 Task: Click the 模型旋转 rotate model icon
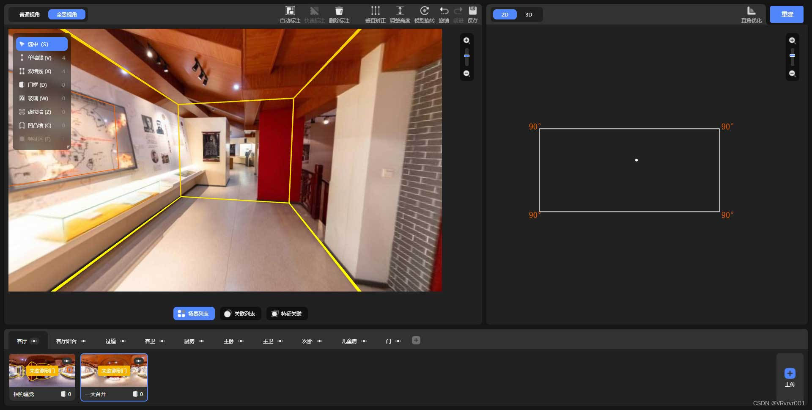424,11
